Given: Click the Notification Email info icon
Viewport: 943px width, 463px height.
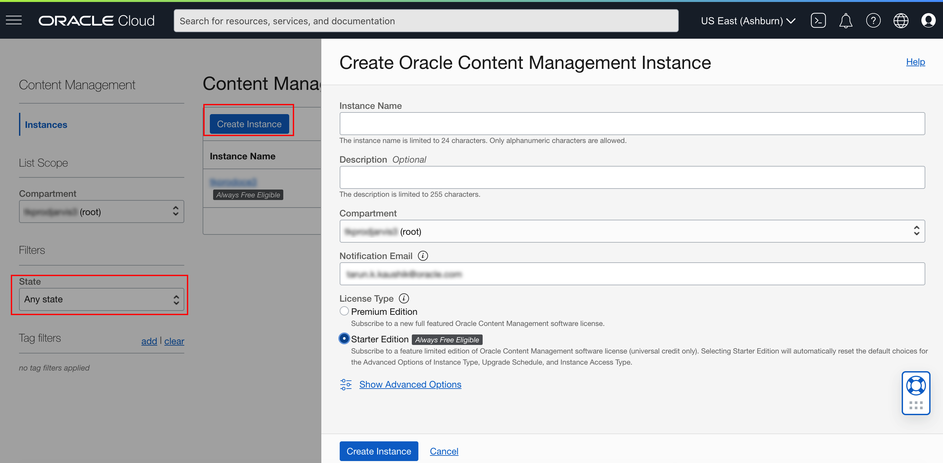Looking at the screenshot, I should tap(423, 256).
